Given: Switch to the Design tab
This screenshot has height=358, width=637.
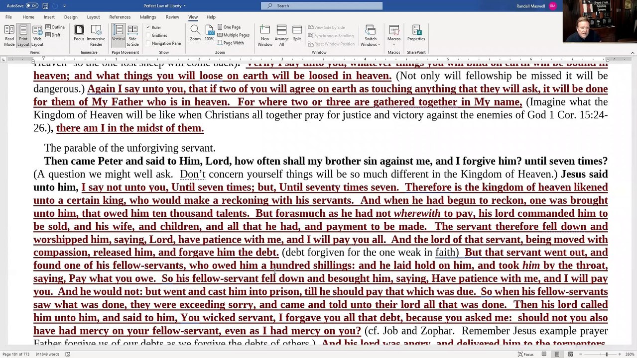Looking at the screenshot, I should pos(71,17).
